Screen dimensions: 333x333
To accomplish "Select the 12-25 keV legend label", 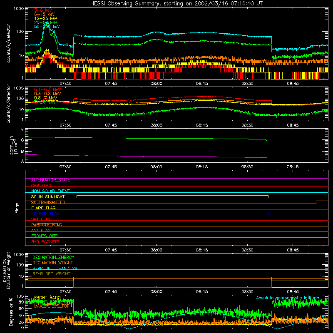I will coord(45,18).
